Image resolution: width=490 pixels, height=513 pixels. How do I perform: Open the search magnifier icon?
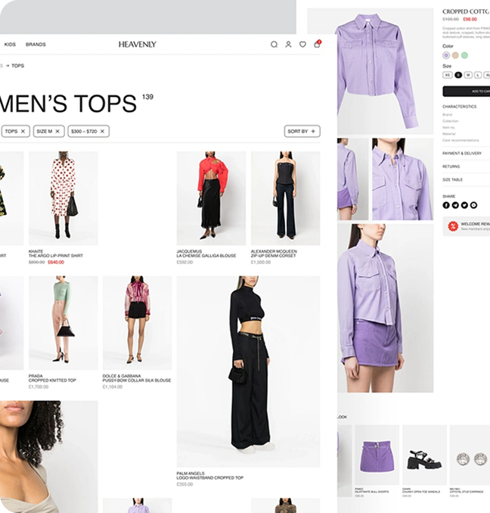pyautogui.click(x=274, y=45)
